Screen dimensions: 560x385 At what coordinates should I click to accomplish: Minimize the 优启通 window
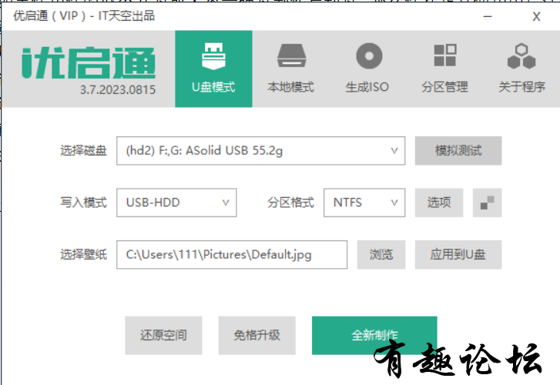tap(488, 16)
